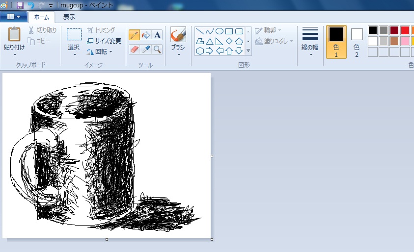Image resolution: width=414 pixels, height=252 pixels.
Task: Select the Pencil tool
Action: [x=134, y=35]
